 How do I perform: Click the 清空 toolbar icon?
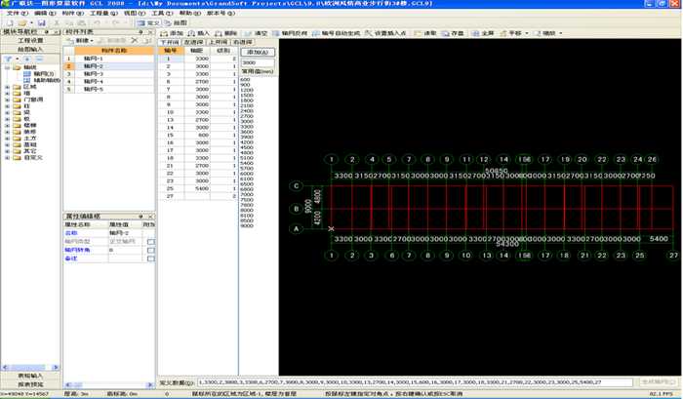(256, 33)
